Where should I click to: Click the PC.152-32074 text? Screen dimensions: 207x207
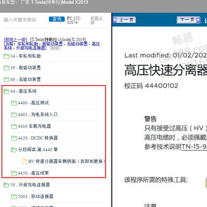point(74,20)
